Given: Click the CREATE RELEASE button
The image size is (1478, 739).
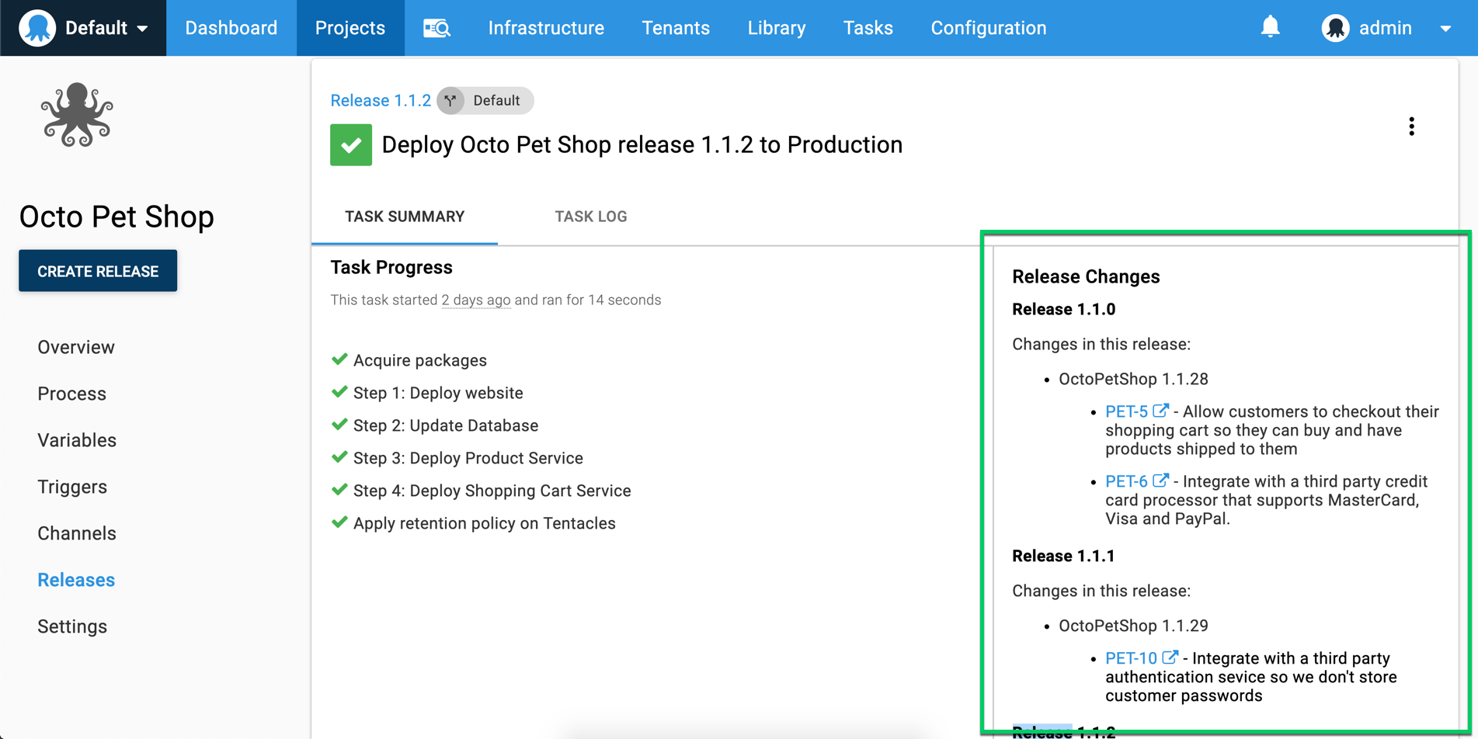Looking at the screenshot, I should point(97,270).
